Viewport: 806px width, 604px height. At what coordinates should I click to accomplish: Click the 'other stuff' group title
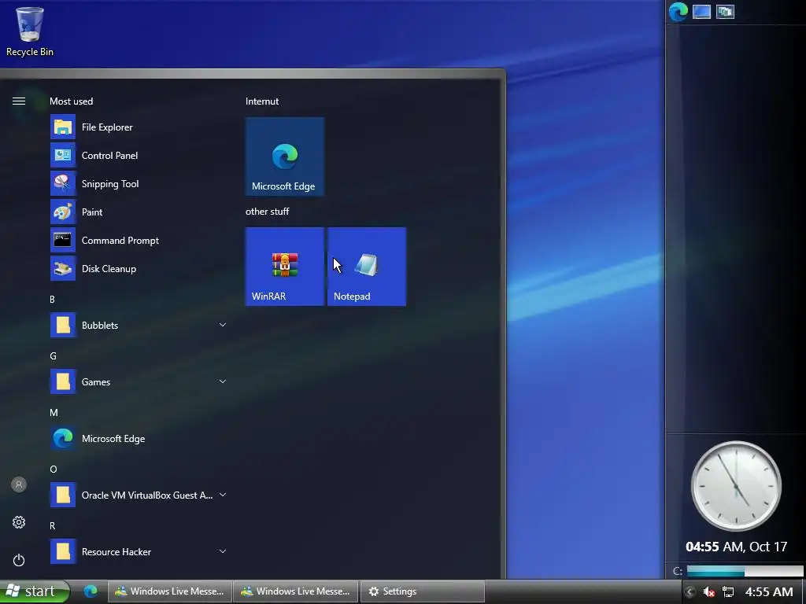(x=268, y=211)
